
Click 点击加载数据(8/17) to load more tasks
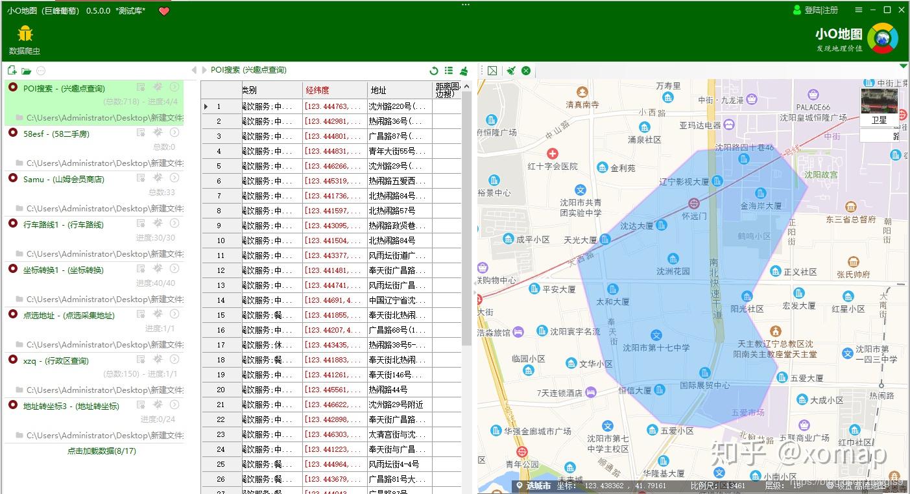pos(102,451)
